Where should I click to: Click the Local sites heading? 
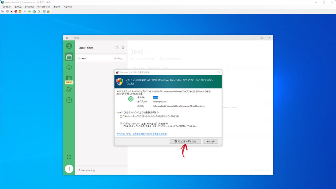[86, 48]
